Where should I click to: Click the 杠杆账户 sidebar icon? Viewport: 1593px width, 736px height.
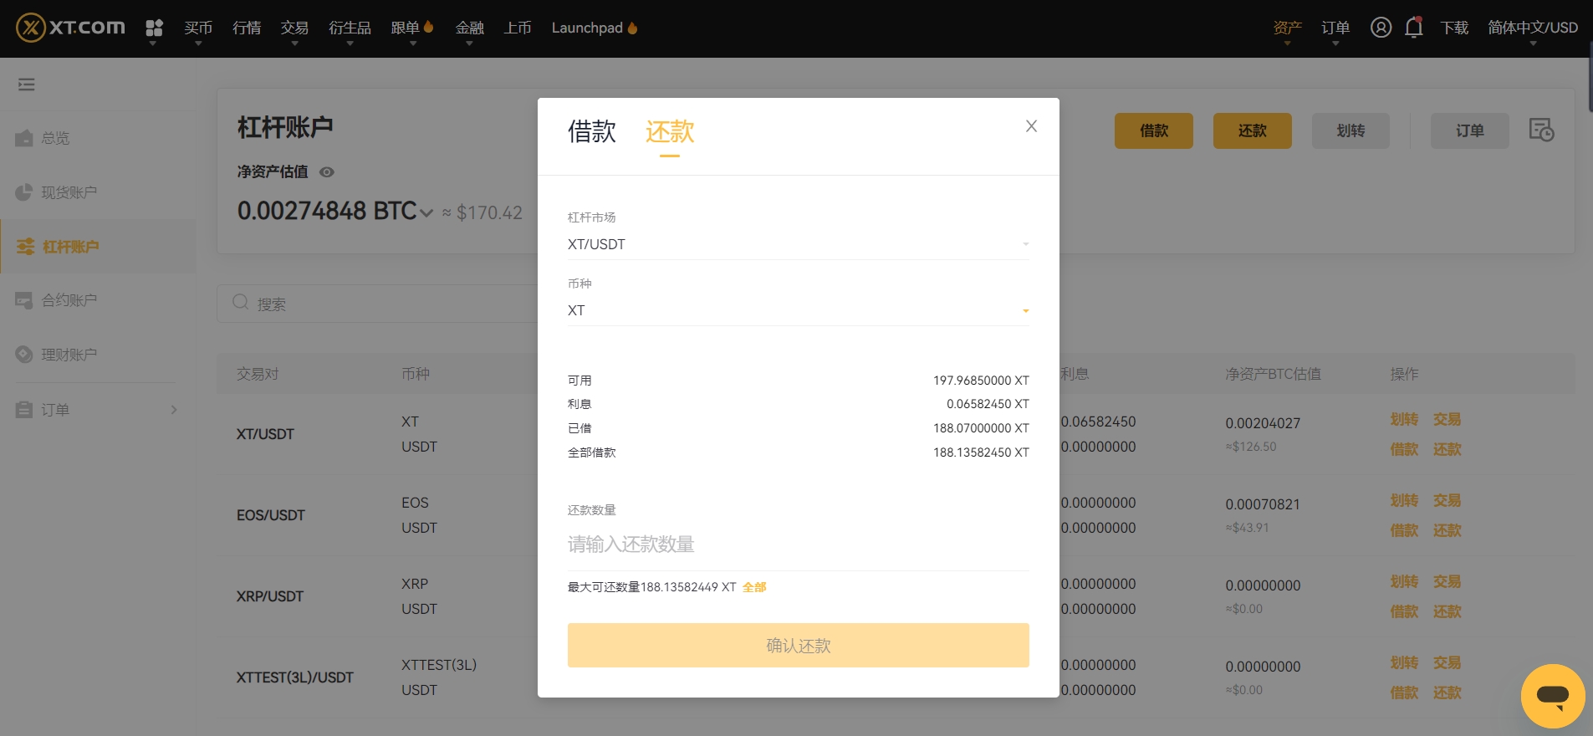coord(26,247)
